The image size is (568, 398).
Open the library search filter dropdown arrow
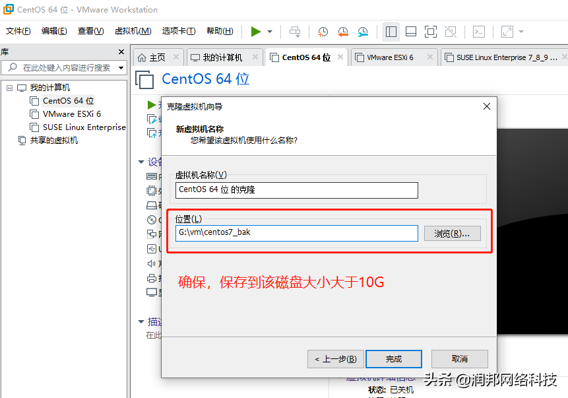121,68
